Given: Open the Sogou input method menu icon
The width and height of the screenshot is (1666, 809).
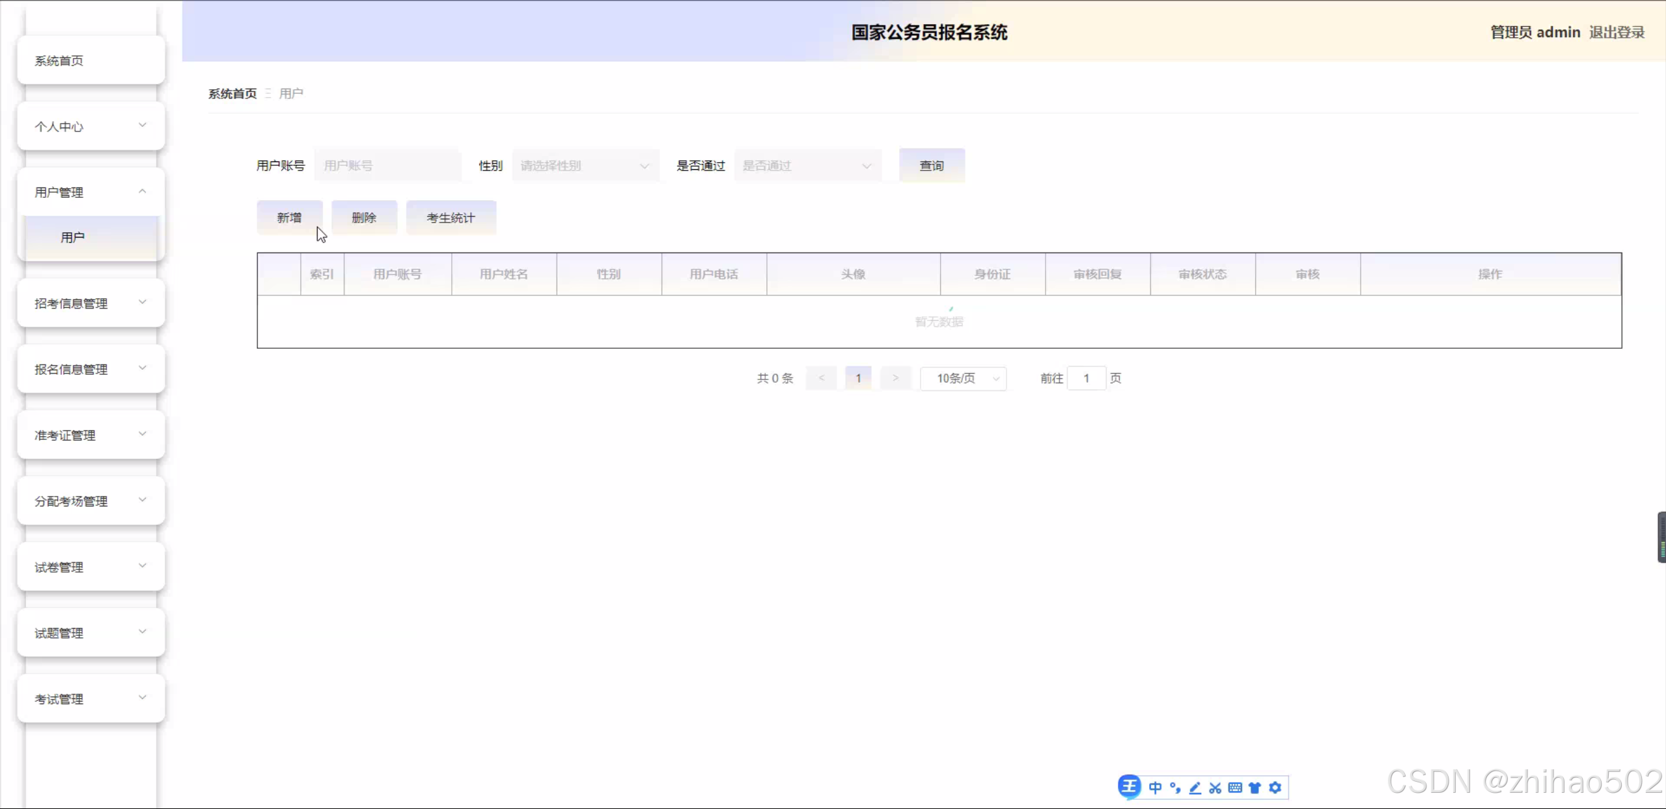Looking at the screenshot, I should [1130, 787].
